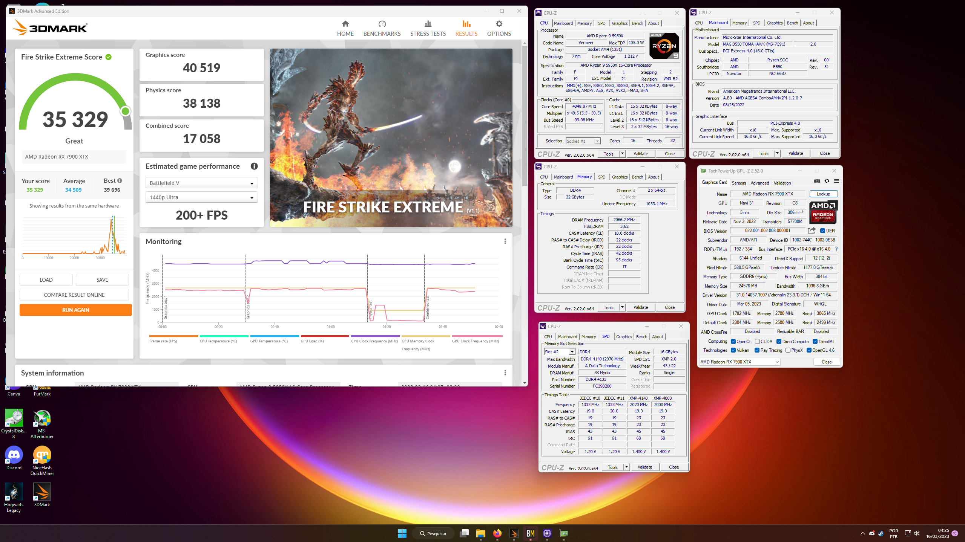Image resolution: width=965 pixels, height=542 pixels.
Task: Click the CPU Clock Frequency purple legend swatch
Action: coord(375,336)
